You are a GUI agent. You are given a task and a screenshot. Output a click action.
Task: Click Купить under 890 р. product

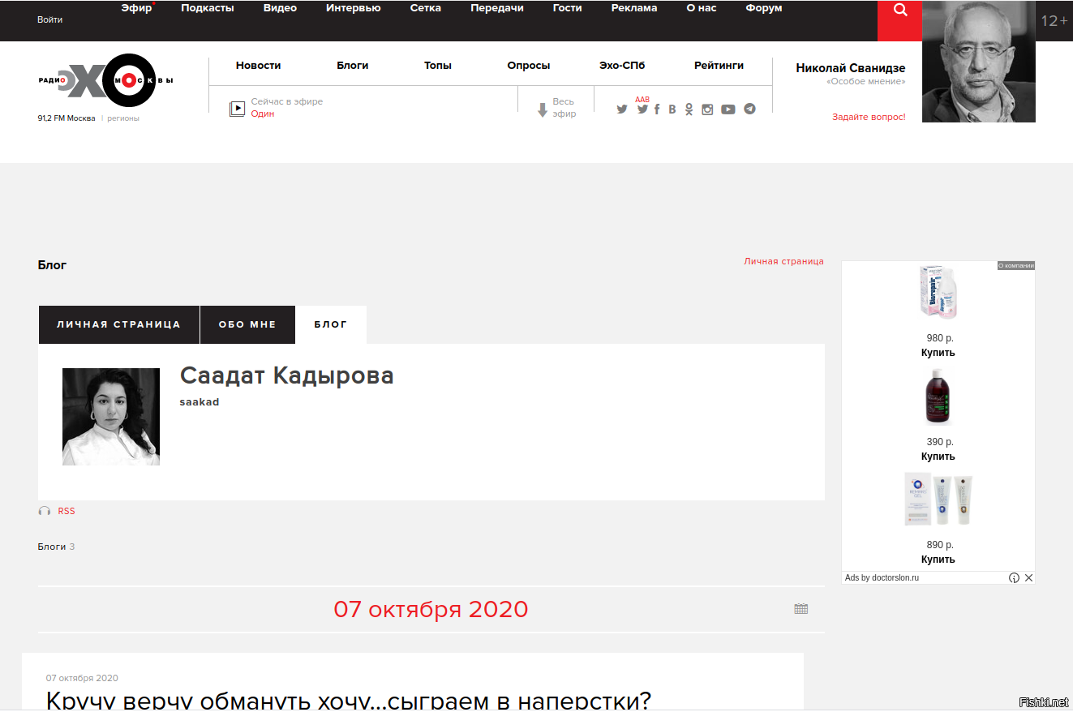[x=938, y=560]
